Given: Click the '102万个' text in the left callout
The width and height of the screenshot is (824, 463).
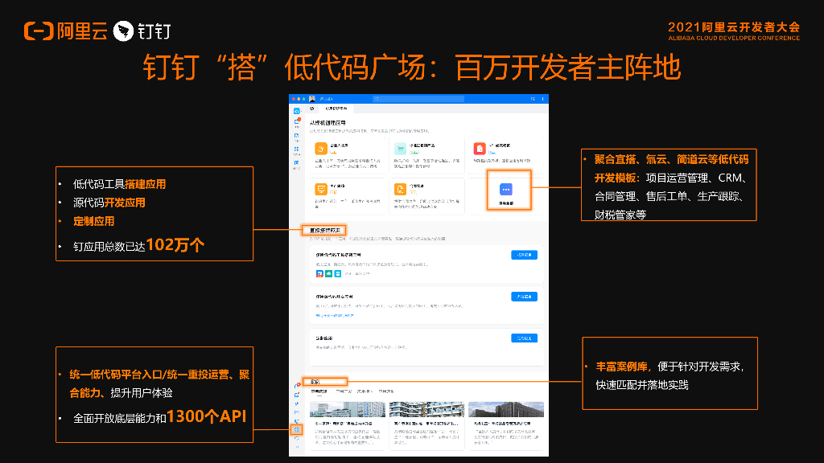Looking at the screenshot, I should click(175, 244).
